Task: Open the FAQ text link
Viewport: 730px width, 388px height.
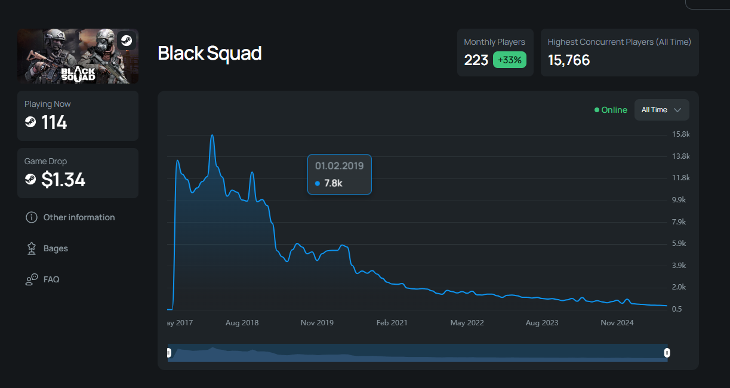Action: tap(51, 279)
